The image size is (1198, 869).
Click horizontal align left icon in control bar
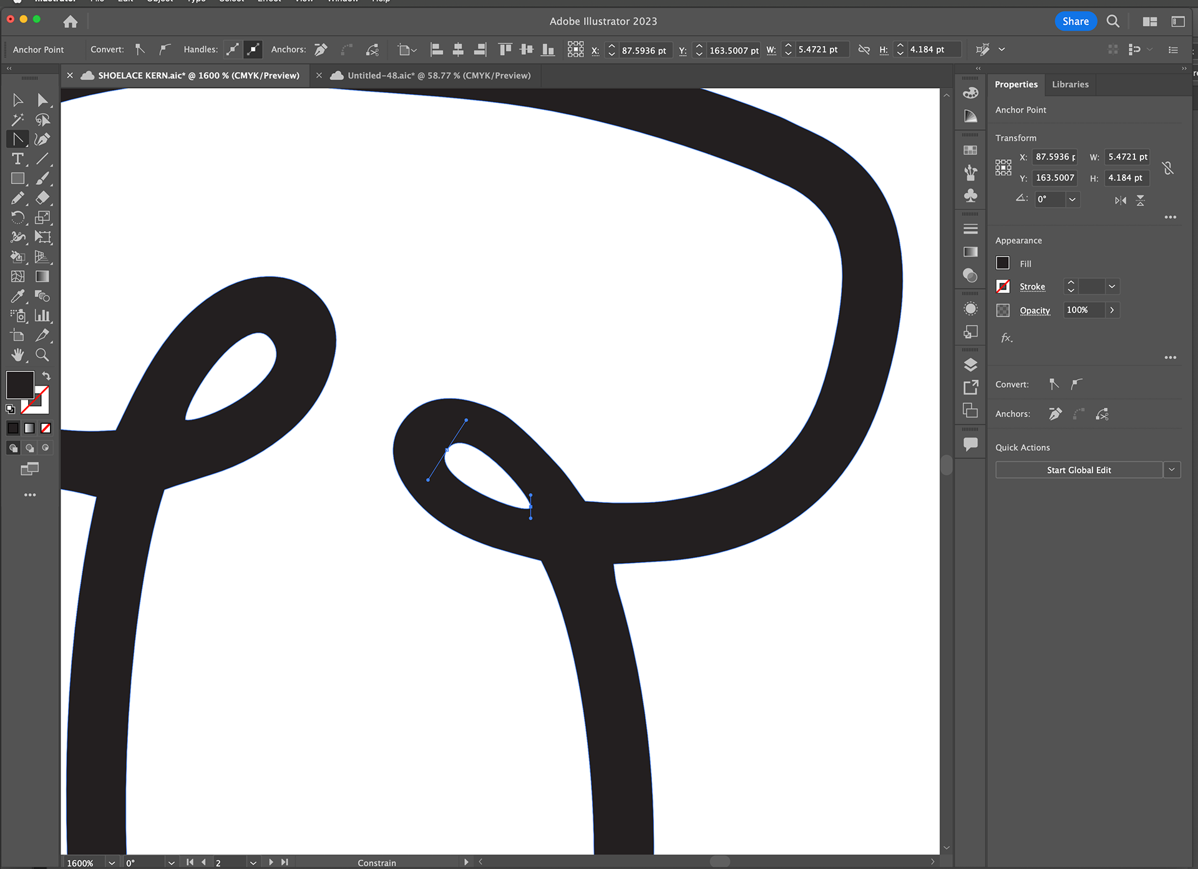(x=437, y=49)
